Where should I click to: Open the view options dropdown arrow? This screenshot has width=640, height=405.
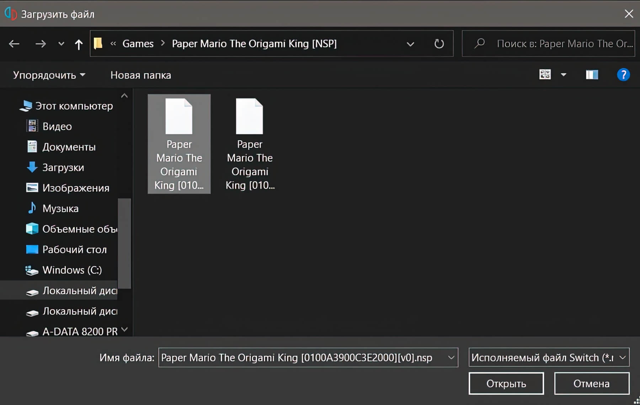coord(564,75)
